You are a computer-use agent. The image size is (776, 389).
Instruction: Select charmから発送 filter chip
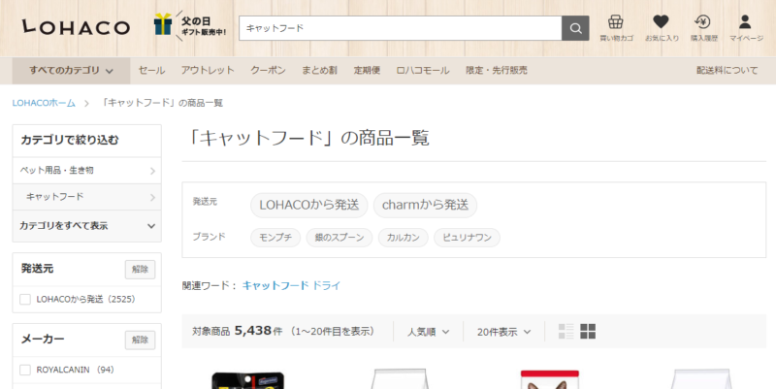425,205
